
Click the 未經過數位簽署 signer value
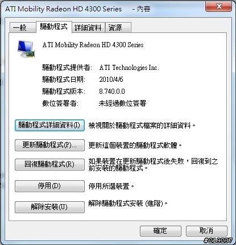(122, 103)
